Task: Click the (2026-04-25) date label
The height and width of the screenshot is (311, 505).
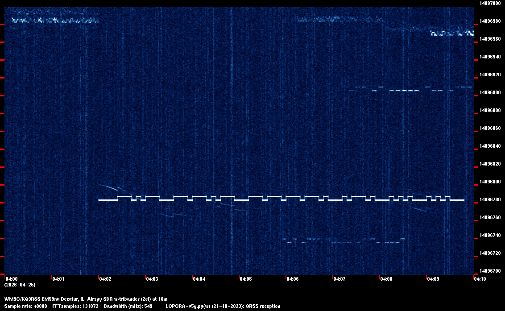Action: pos(20,285)
